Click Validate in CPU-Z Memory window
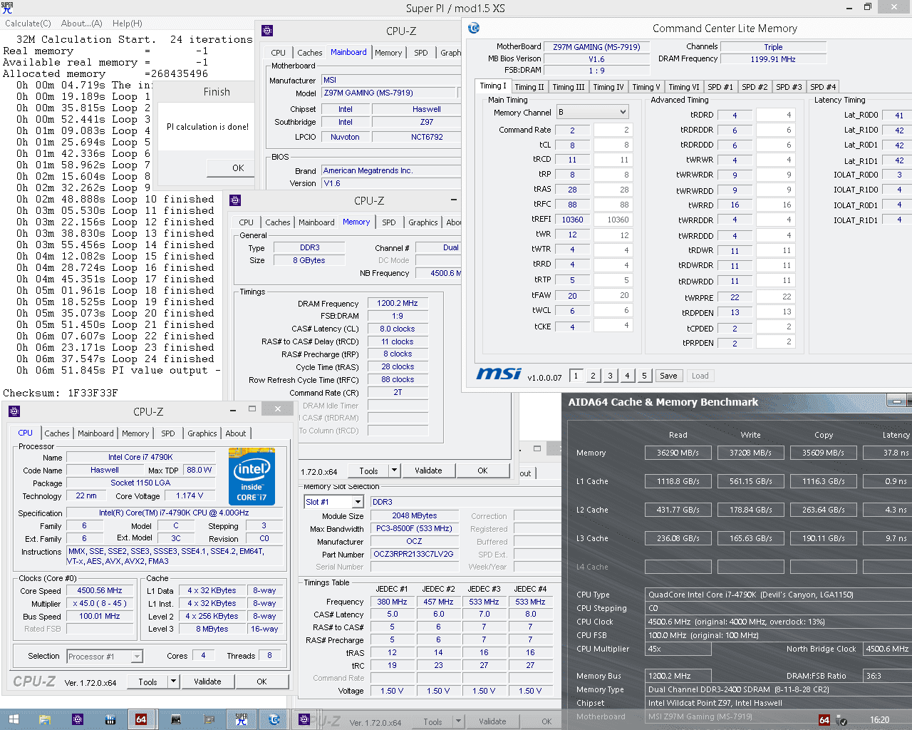Screen dimensions: 912x730 click(428, 471)
